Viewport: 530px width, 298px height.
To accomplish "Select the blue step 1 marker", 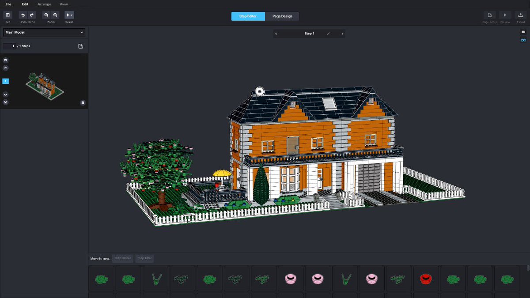I will (x=5, y=81).
